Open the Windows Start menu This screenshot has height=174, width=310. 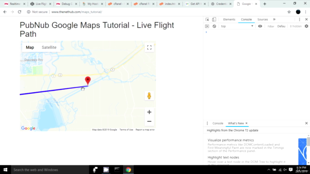coord(5,170)
